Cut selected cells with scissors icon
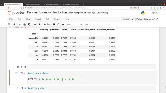Viewport: 166px width, 93px height. click(x=20, y=25)
